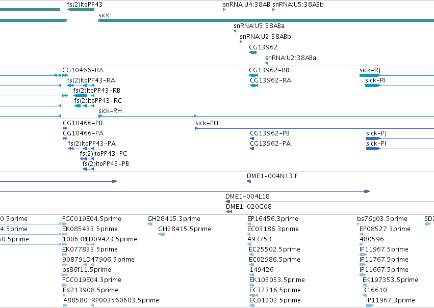Select the sick-RJ transcript label

pos(370,70)
